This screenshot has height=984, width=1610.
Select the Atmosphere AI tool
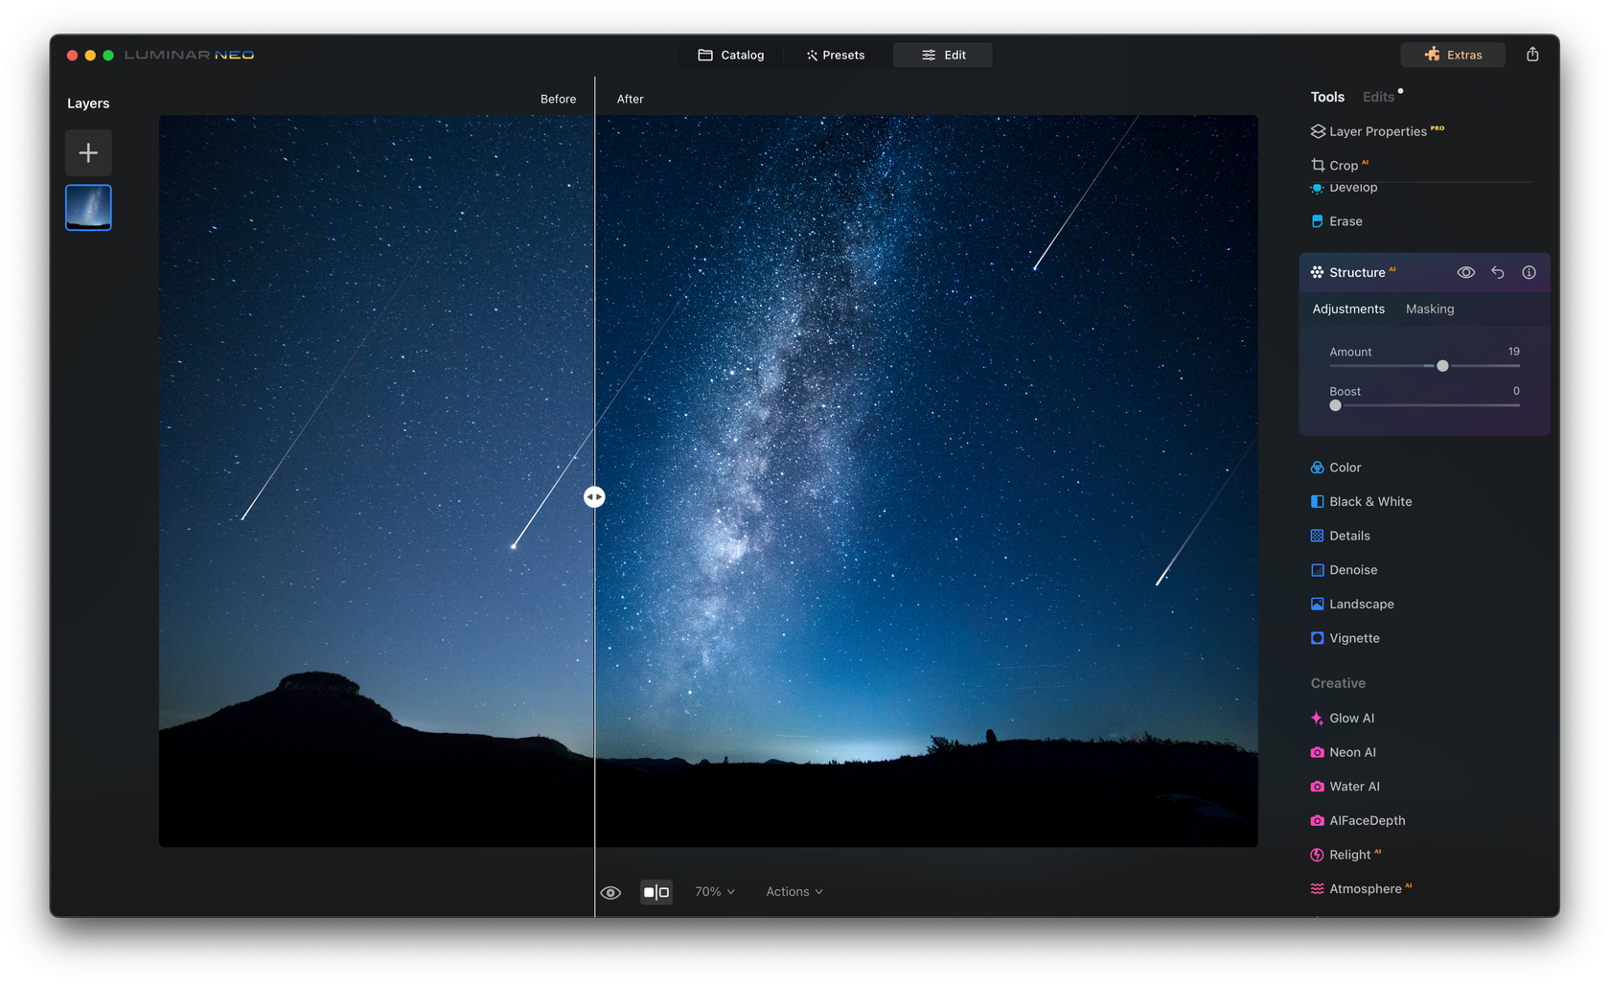(1366, 888)
